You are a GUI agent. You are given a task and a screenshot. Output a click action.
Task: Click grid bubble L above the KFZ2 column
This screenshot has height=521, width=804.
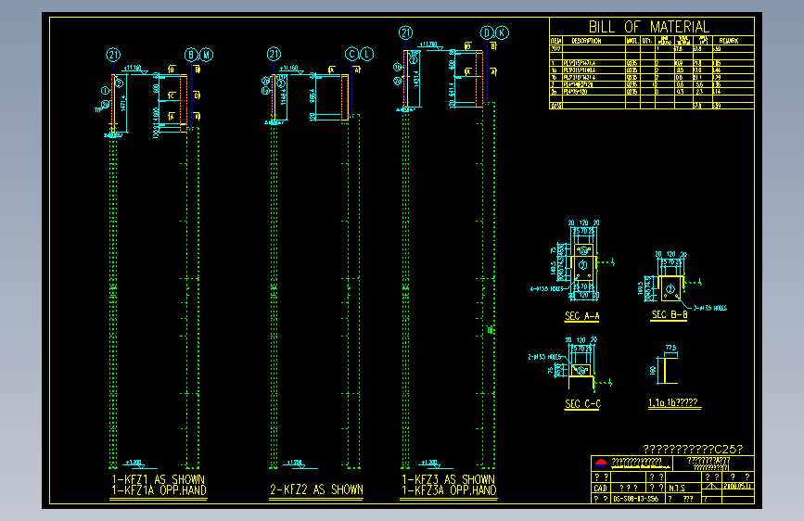(367, 54)
